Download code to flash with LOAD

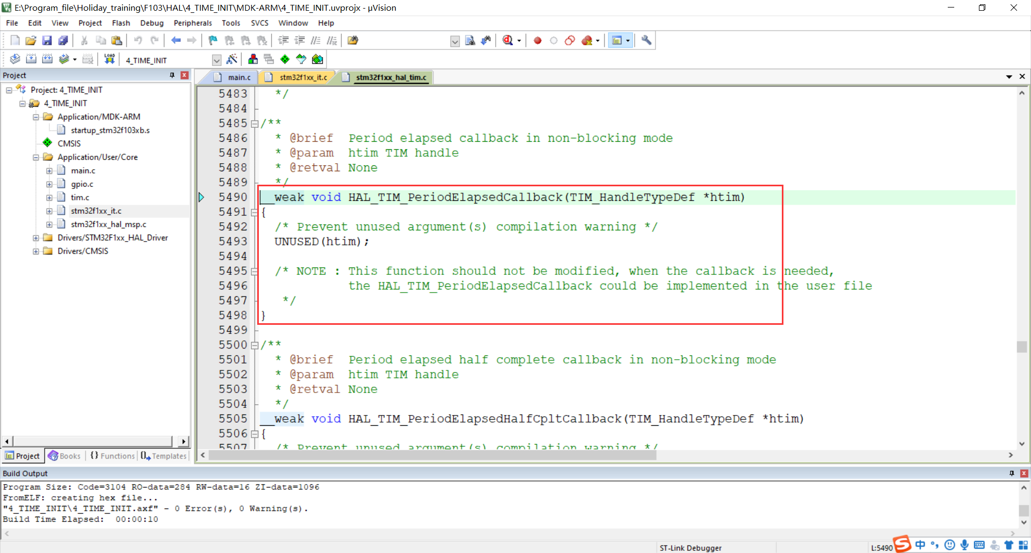(x=110, y=59)
